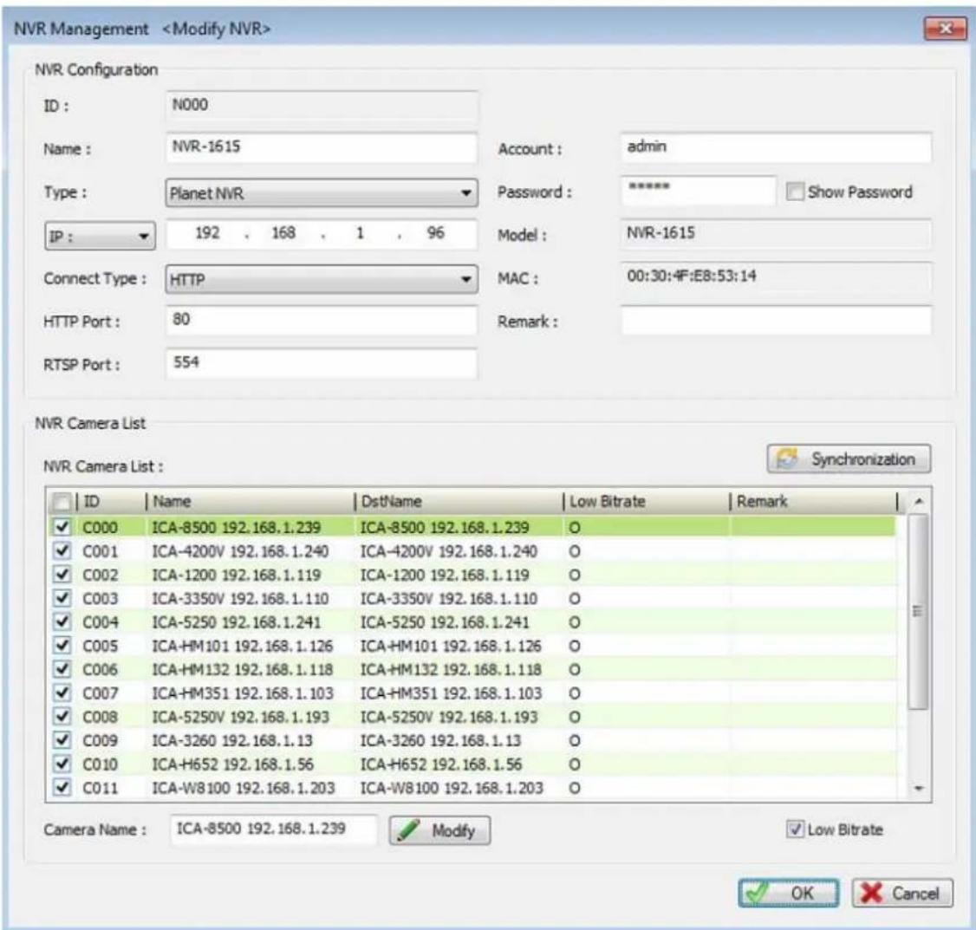Click the camera list scroll down arrow
976x930 pixels.
coord(918,789)
